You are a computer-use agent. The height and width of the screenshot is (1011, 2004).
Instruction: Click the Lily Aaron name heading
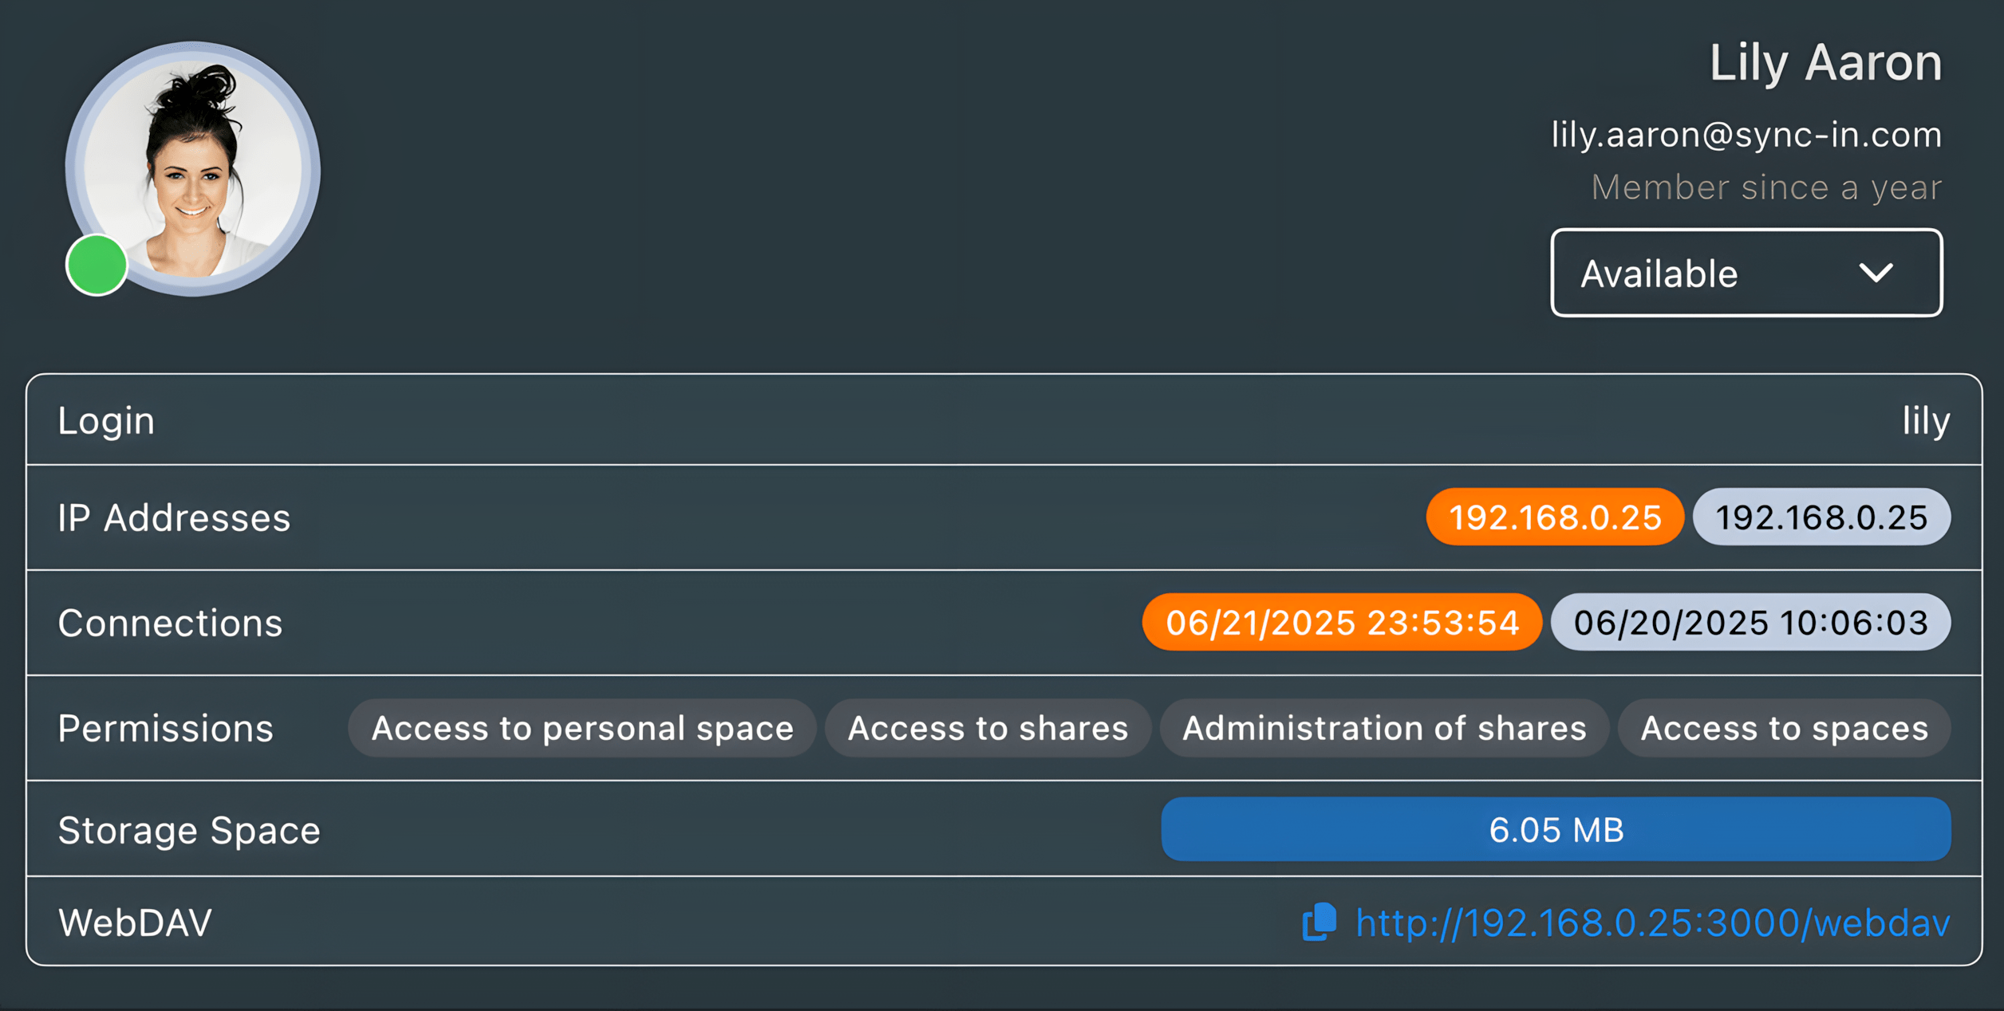1825,63
